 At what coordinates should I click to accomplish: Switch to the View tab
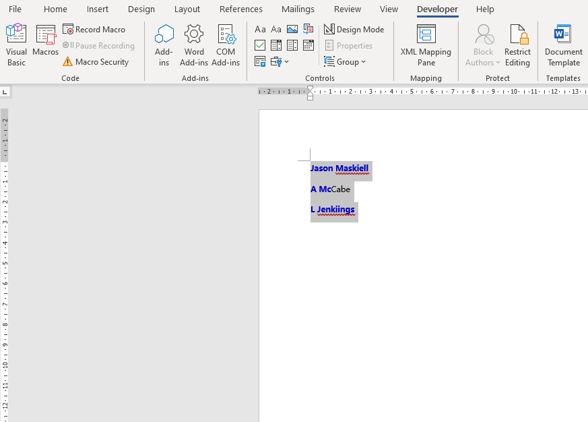tap(389, 9)
